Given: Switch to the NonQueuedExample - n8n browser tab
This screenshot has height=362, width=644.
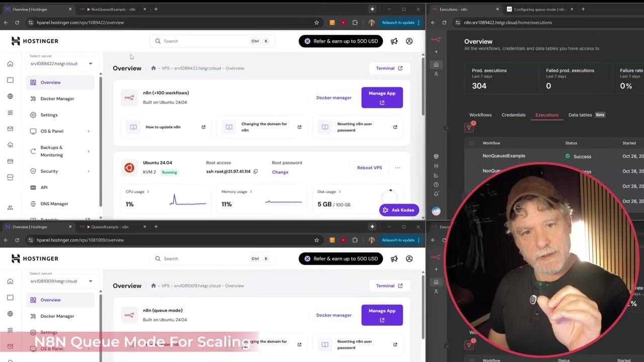Looking at the screenshot, I should [113, 9].
